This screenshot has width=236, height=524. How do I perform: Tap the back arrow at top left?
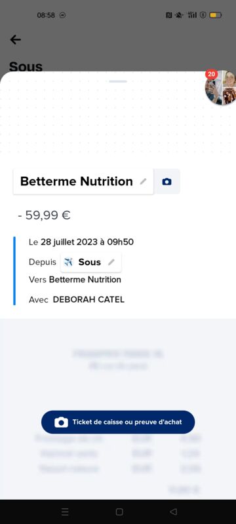(15, 40)
